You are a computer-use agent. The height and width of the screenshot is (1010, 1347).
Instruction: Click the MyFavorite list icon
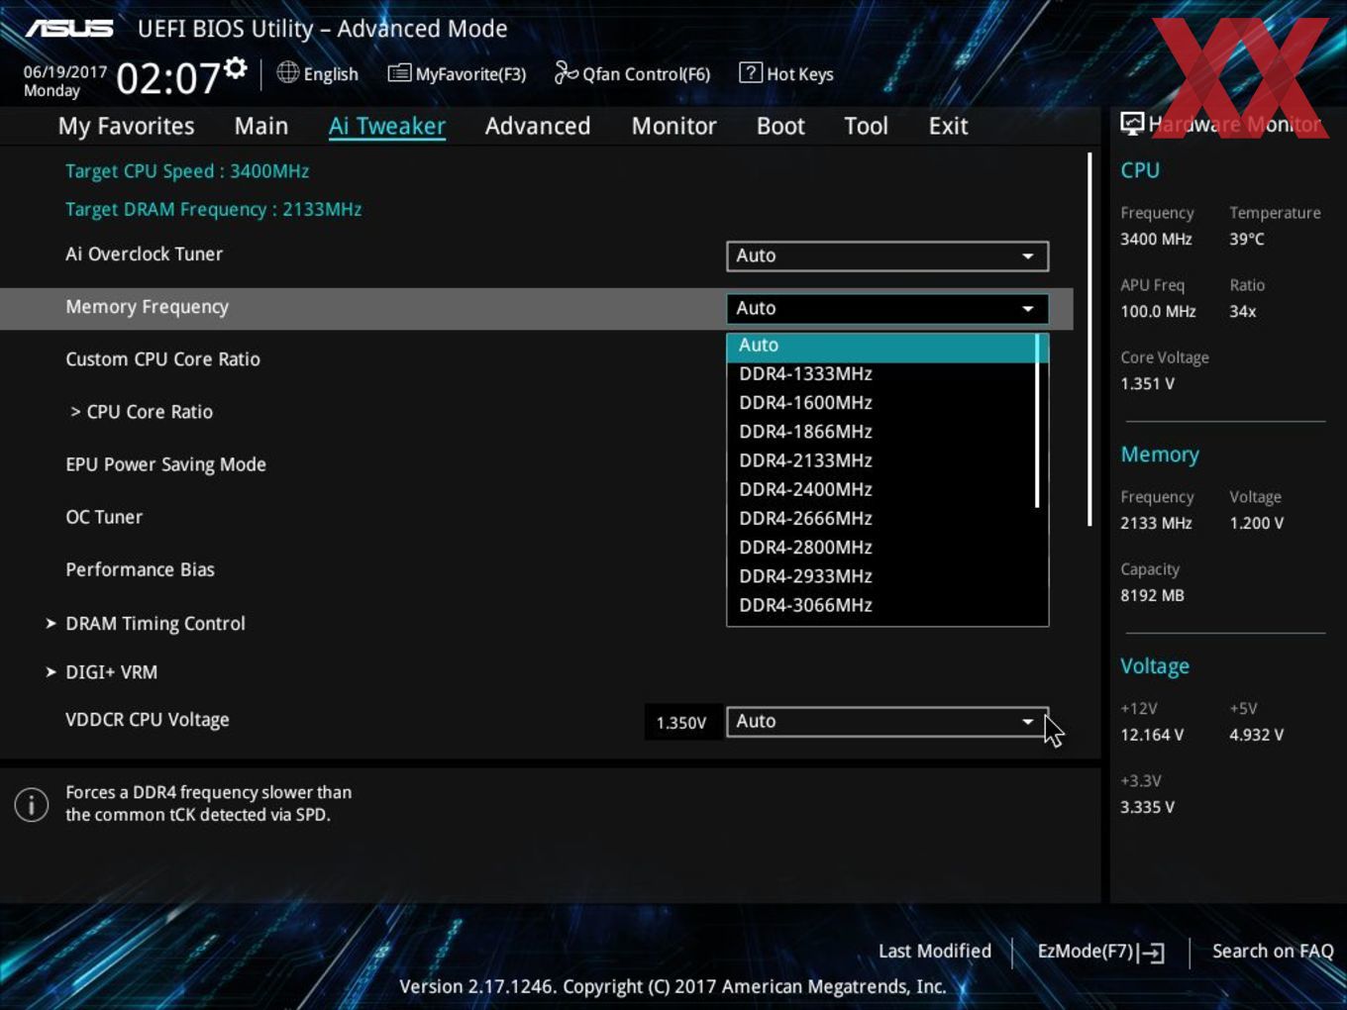coord(399,73)
